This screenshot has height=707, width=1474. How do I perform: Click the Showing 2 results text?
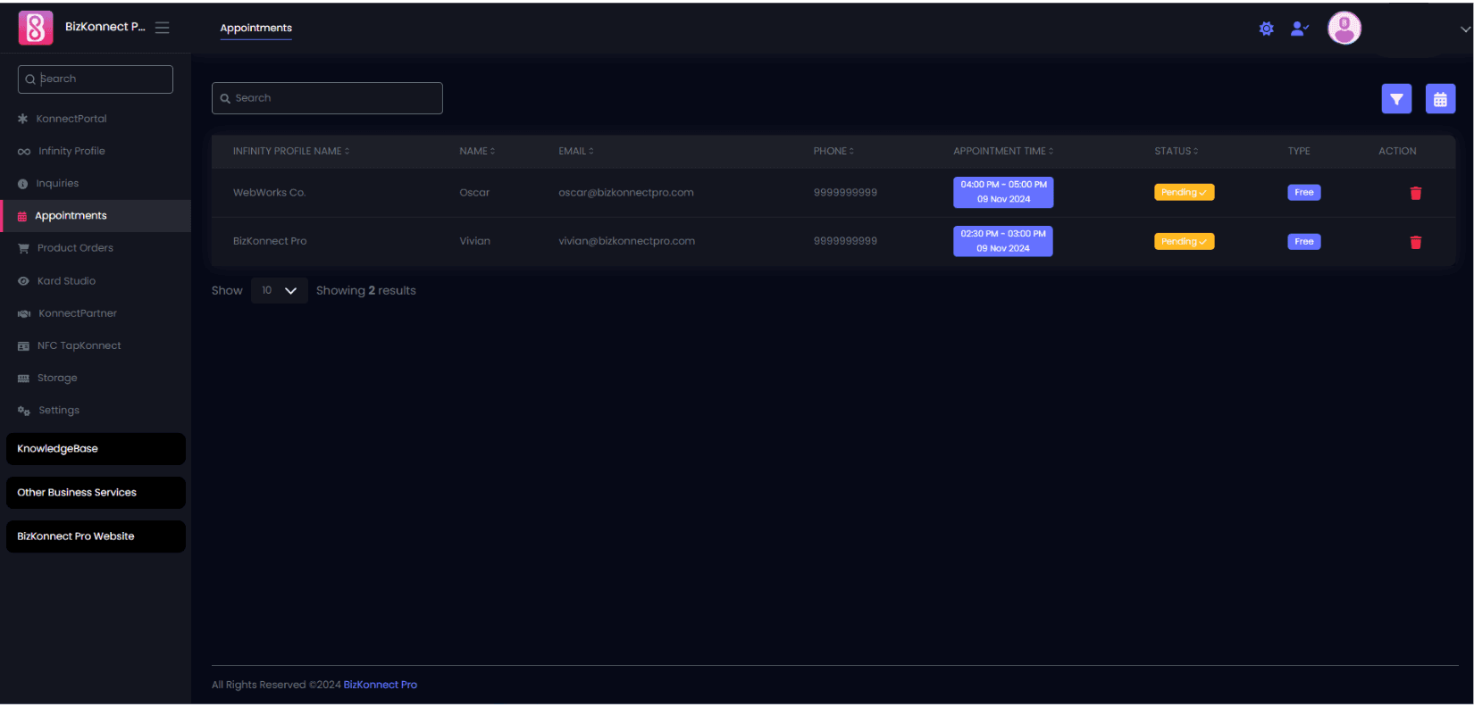point(366,291)
